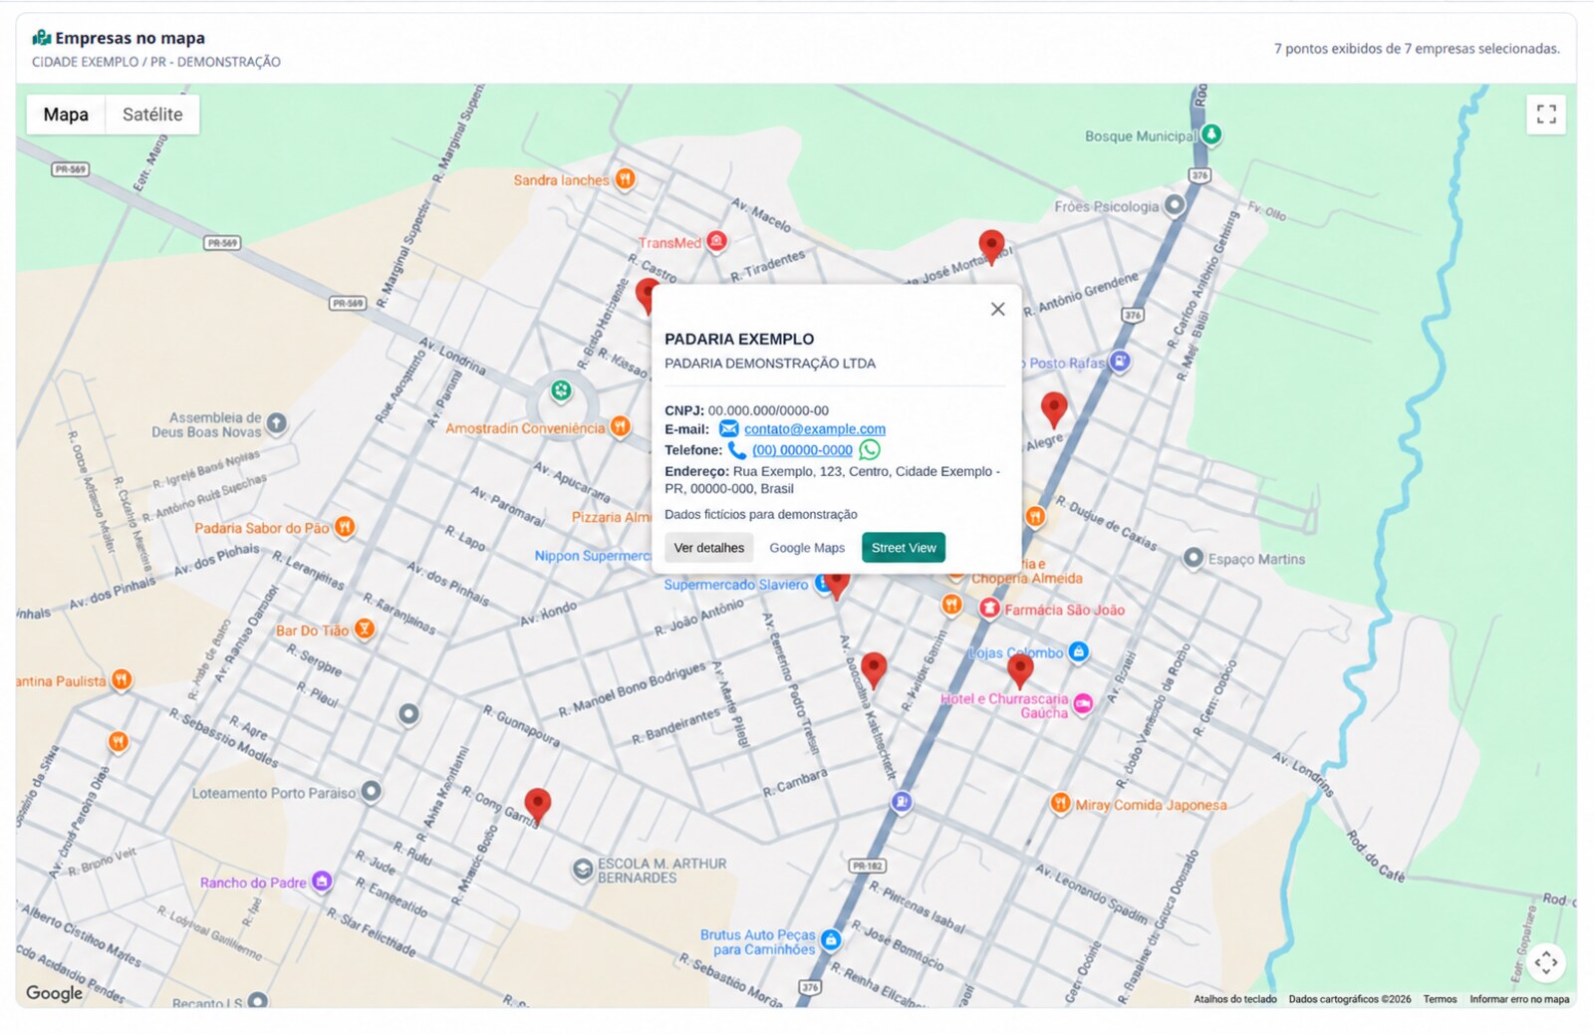This screenshot has width=1594, height=1034.
Task: Open TransMed marker icon
Action: 716,242
